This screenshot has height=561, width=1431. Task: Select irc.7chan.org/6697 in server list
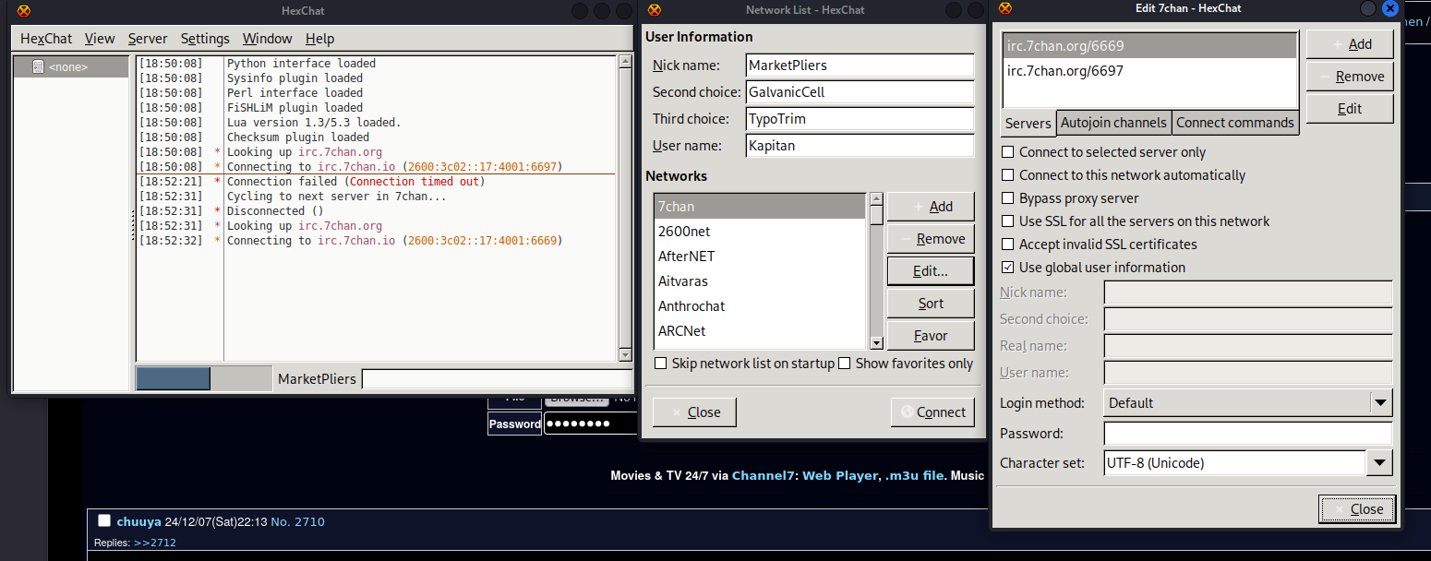point(1065,71)
